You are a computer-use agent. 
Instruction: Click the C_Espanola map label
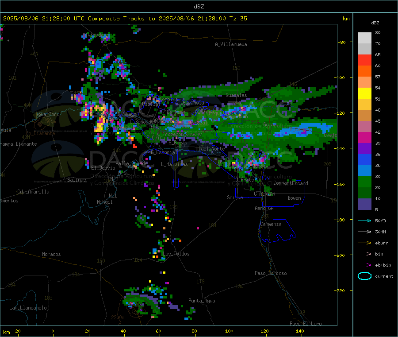(x=191, y=103)
